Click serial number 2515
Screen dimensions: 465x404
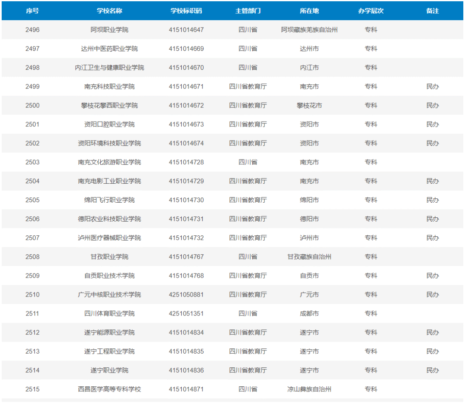point(32,389)
